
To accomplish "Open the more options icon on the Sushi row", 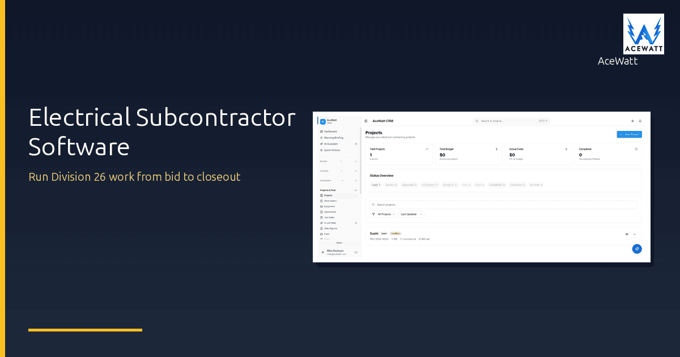I will click(x=635, y=234).
